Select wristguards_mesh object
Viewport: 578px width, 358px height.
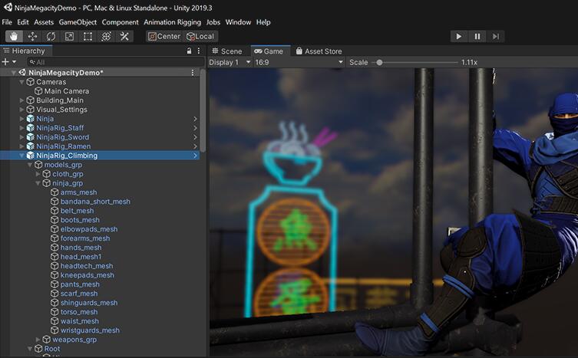[x=90, y=330]
